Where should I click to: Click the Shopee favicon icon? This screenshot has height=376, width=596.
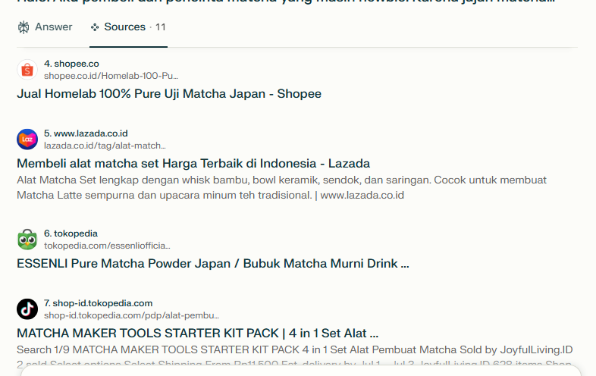(27, 70)
